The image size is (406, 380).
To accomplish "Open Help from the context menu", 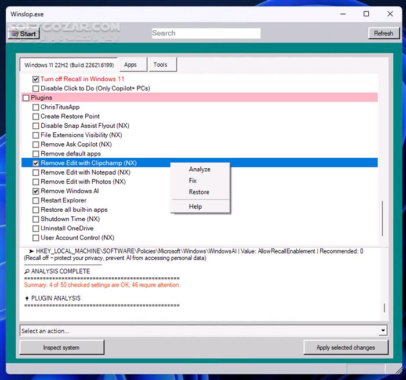I will pyautogui.click(x=195, y=207).
